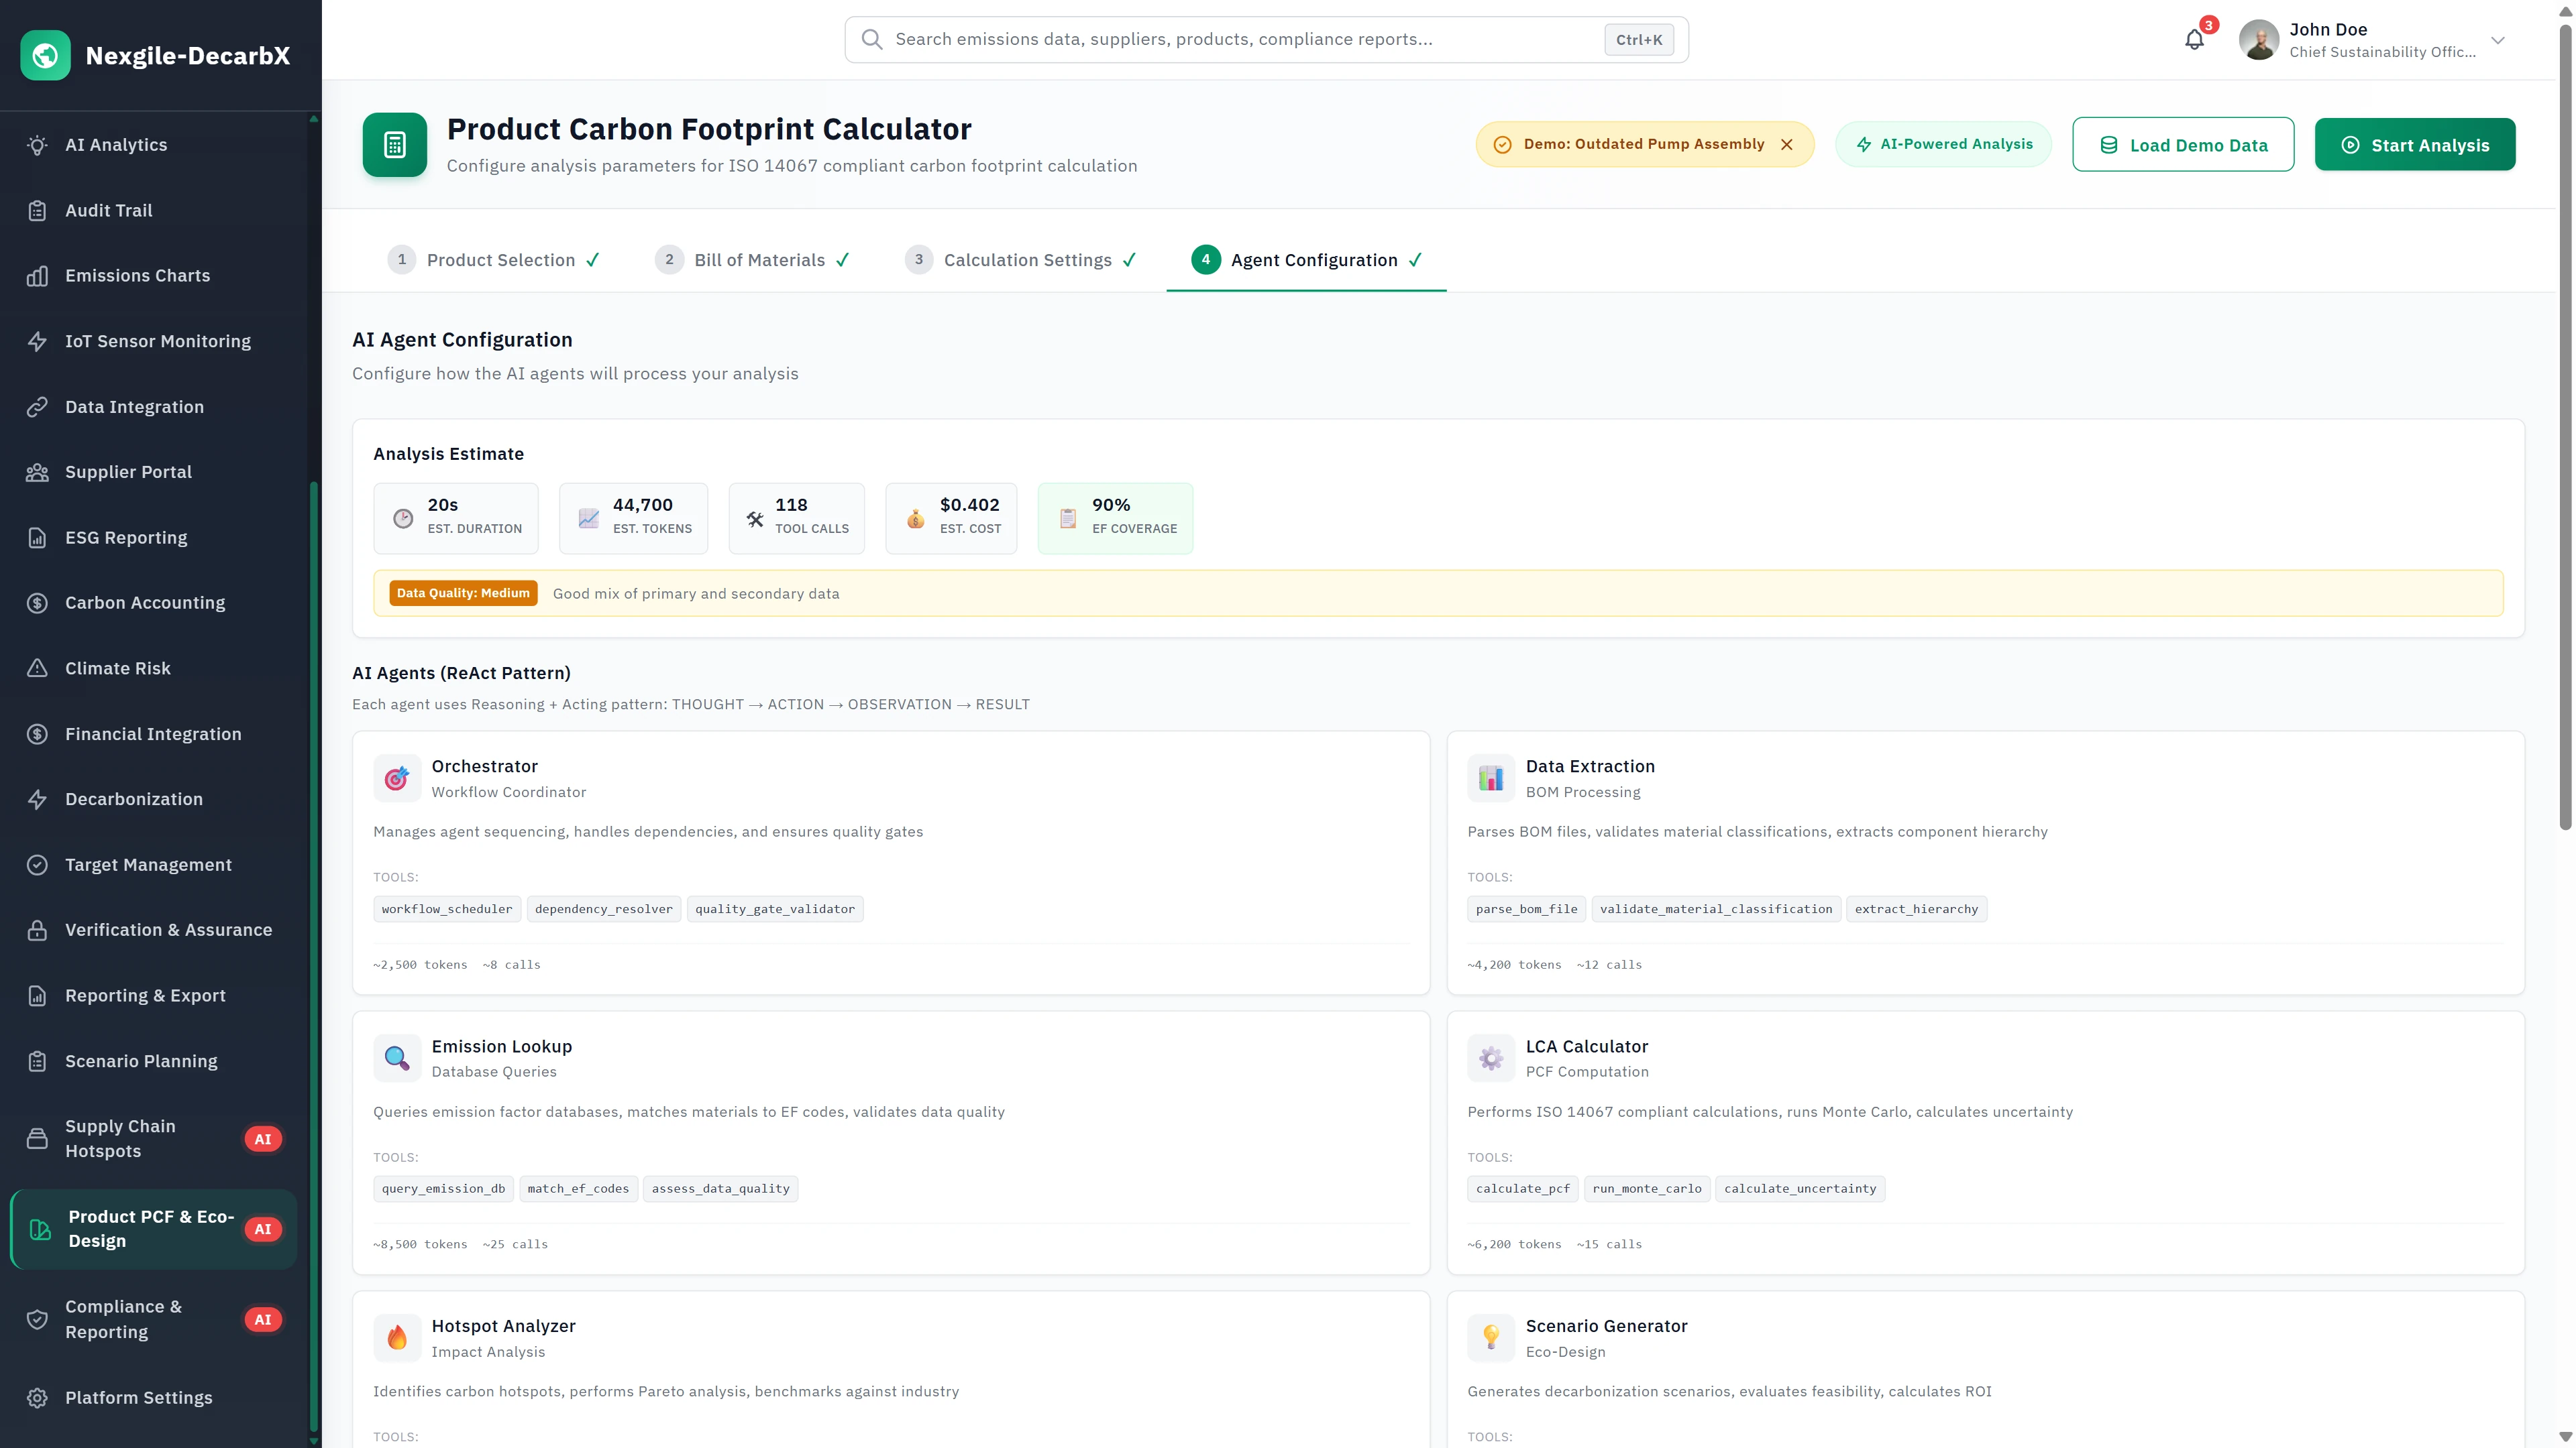2576x1448 pixels.
Task: Click the notification bell icon
Action: click(2194, 39)
